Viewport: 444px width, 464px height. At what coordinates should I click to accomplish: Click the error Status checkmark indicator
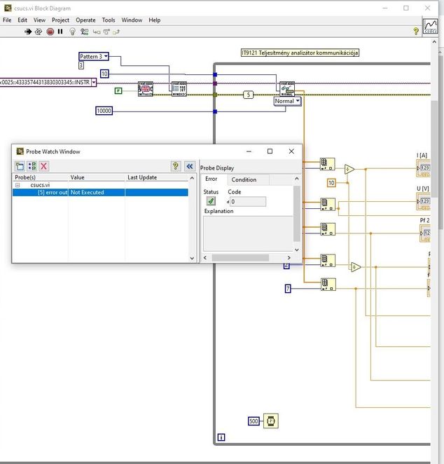click(211, 201)
